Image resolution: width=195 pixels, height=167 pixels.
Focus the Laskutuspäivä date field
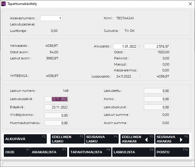pyautogui.click(x=57, y=99)
